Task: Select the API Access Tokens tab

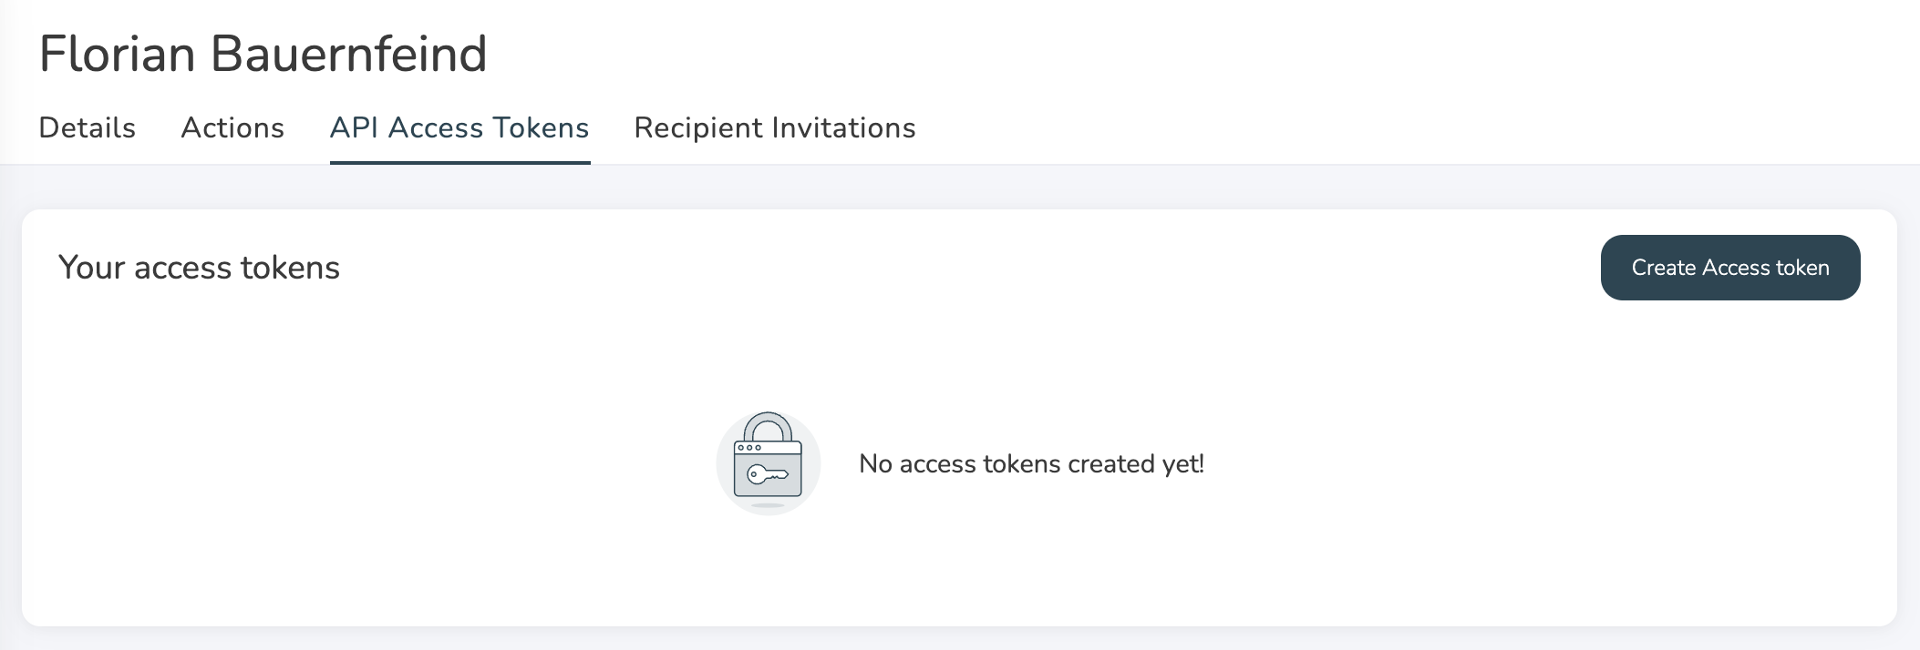Action: (459, 128)
